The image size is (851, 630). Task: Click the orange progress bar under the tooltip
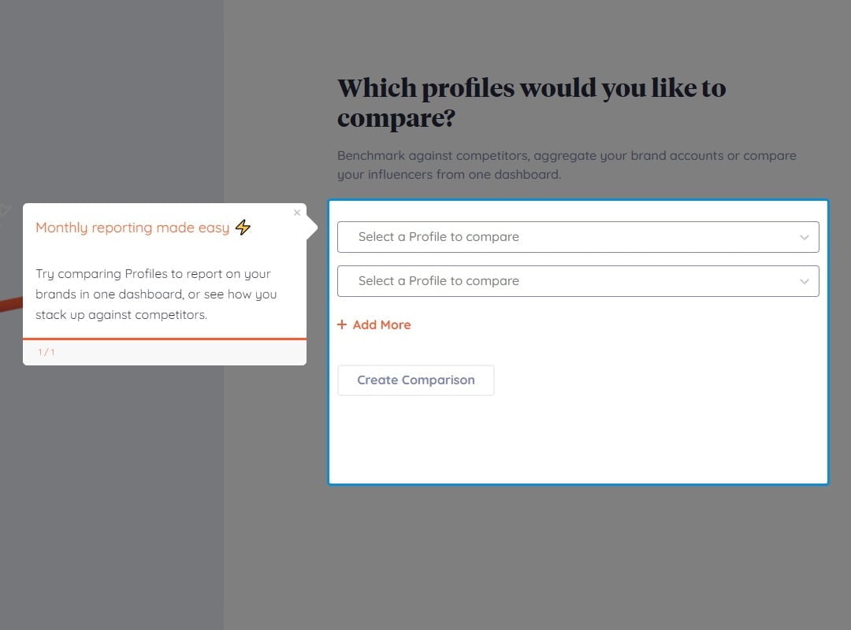165,338
